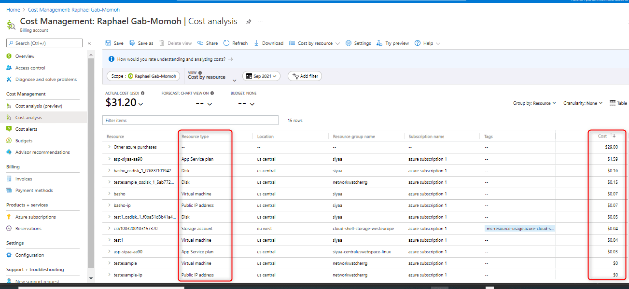Click the Overview sidebar icon

click(x=9, y=56)
